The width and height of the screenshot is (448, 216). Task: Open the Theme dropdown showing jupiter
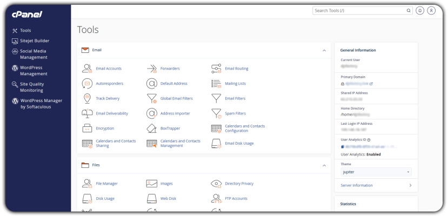(376, 172)
